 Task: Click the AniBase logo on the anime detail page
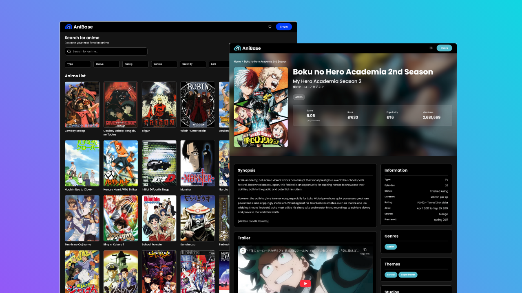pos(247,48)
